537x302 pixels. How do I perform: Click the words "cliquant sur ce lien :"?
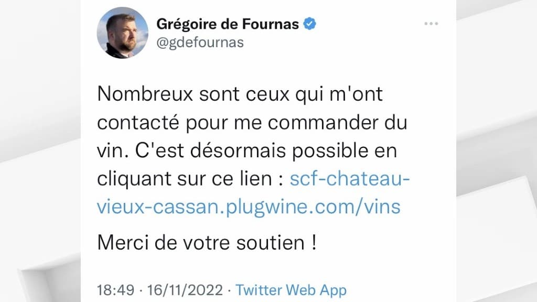(190, 179)
